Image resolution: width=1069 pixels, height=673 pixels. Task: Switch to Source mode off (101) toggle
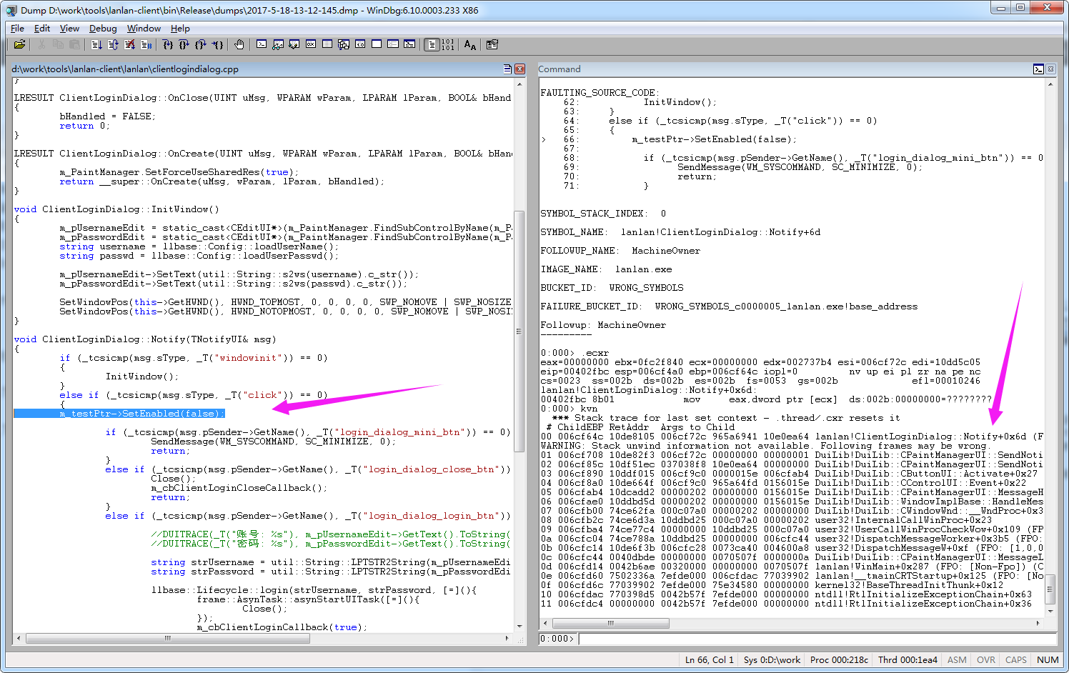[x=447, y=44]
